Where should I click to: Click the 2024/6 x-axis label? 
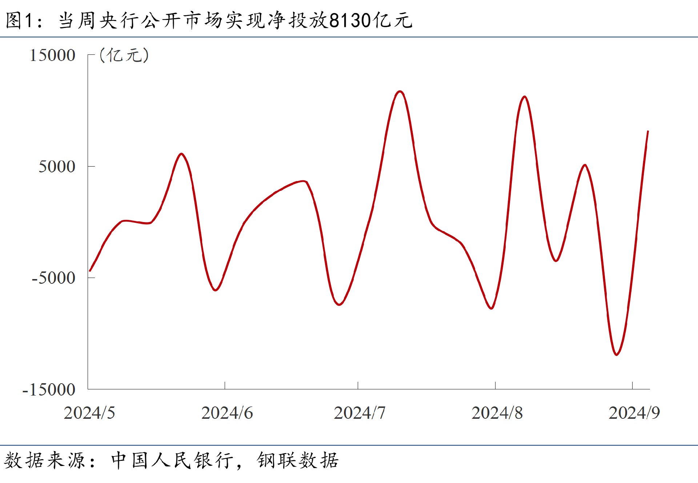pos(227,413)
